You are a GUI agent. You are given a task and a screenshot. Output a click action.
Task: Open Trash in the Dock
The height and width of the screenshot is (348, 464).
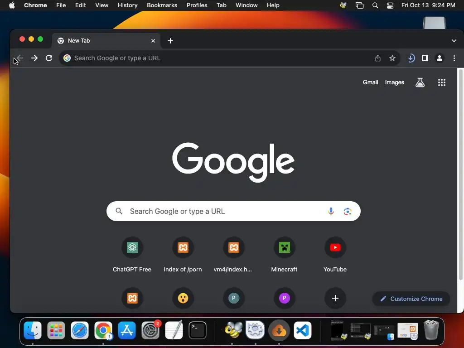pos(431,330)
